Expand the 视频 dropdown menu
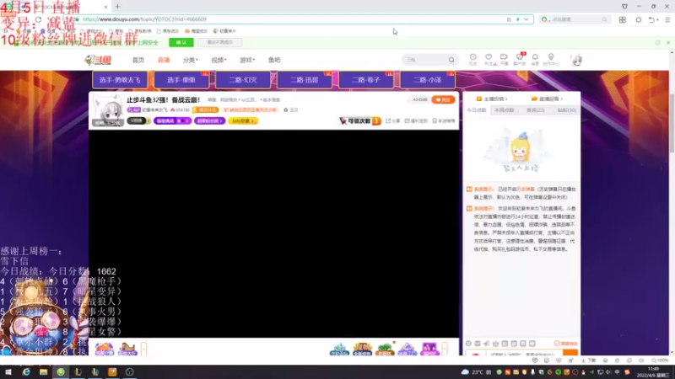Screen dimensions: 675x379 (x=219, y=60)
